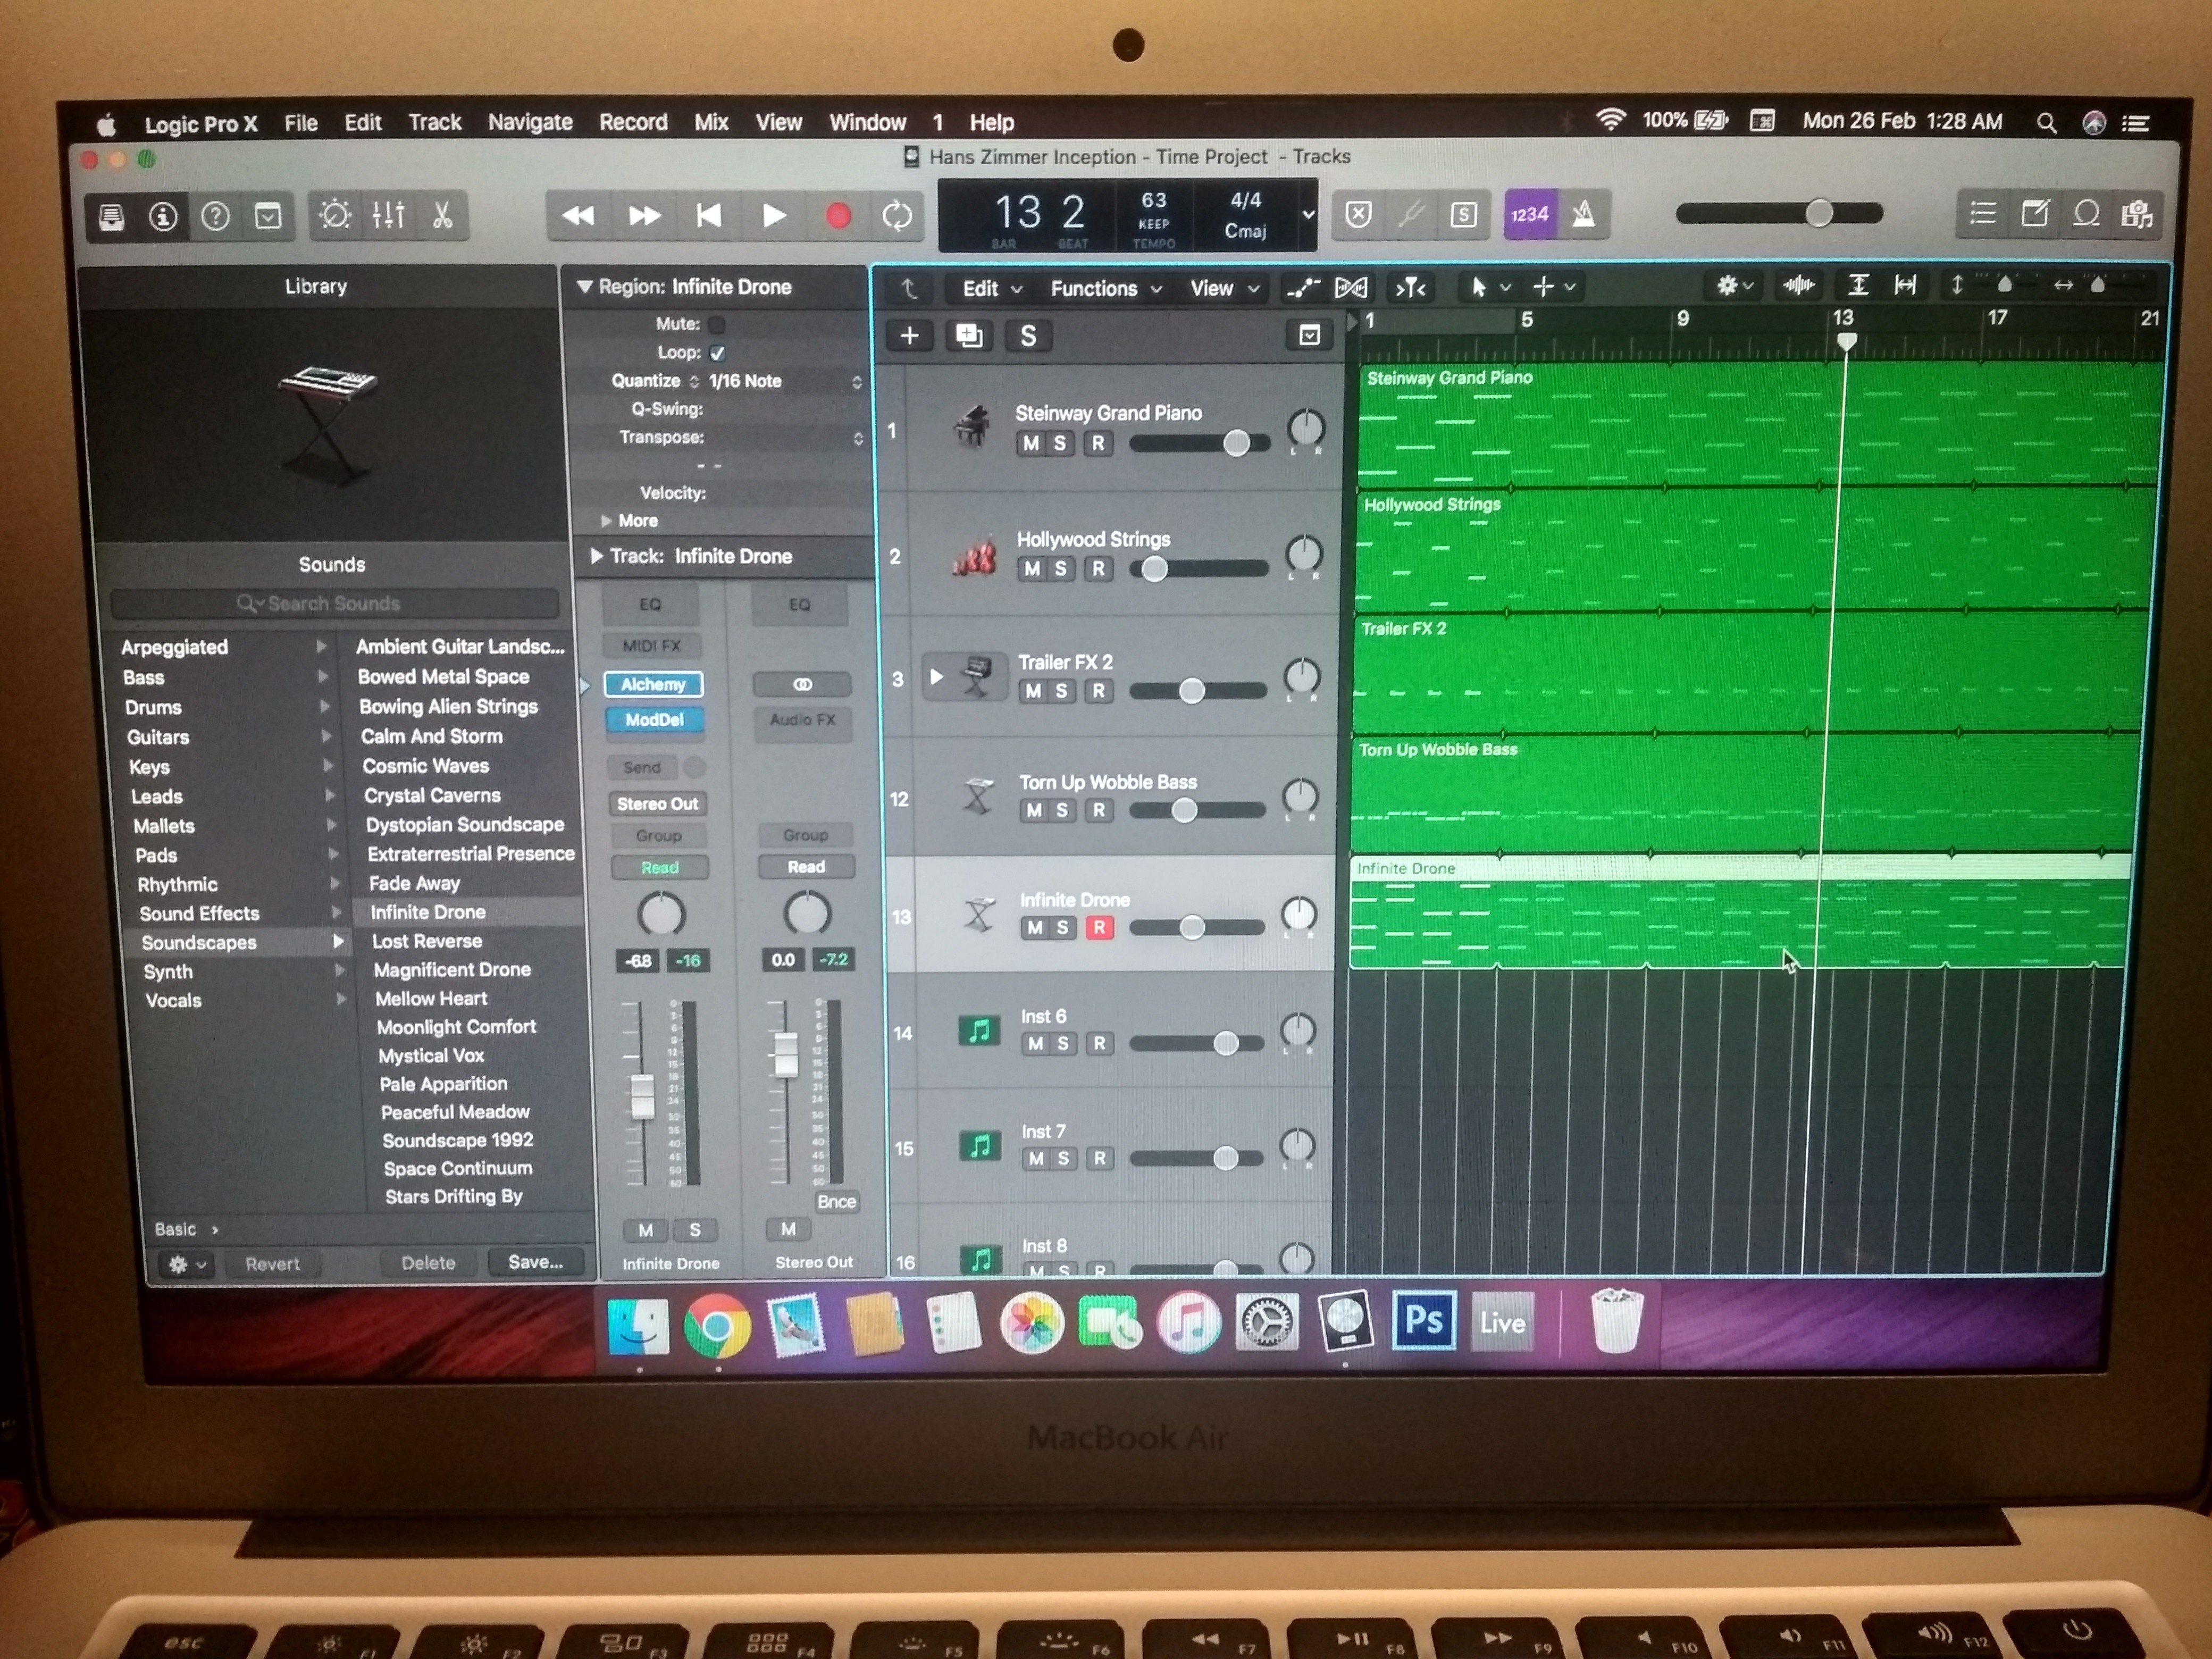Viewport: 2212px width, 1659px height.
Task: Click the Save... button in Library
Action: 535,1262
